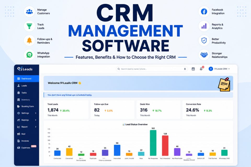Click the blue Interested bar showing 68

tap(117, 150)
